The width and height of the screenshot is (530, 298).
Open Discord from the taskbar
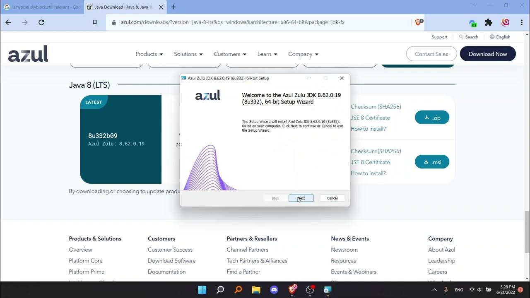pyautogui.click(x=274, y=290)
